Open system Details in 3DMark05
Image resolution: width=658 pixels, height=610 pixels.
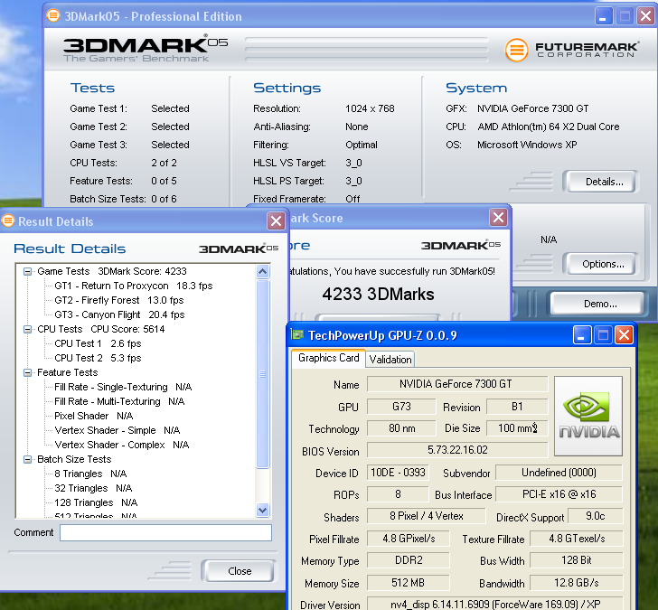[x=601, y=182]
